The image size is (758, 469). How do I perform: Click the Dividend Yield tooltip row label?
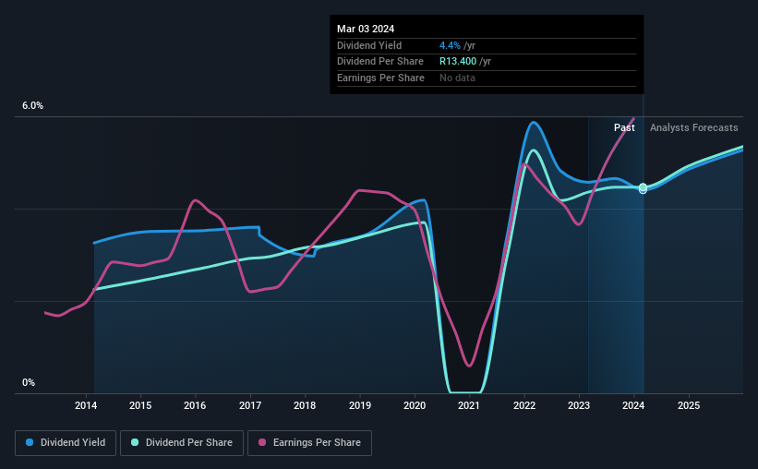tap(369, 45)
